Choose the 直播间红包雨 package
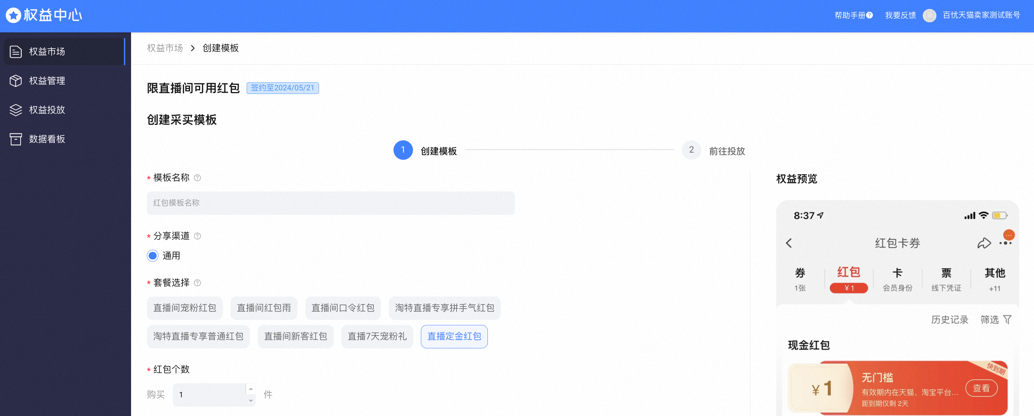Viewport: 1034px width, 416px height. [x=264, y=308]
